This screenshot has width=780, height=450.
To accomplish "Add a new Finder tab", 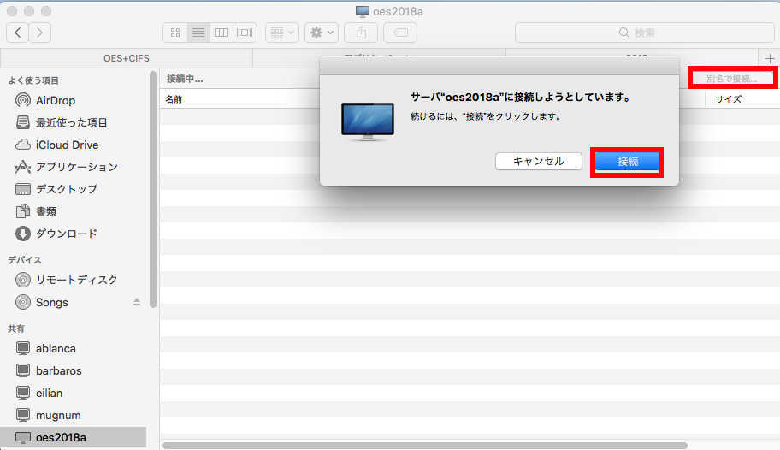I will pos(769,58).
